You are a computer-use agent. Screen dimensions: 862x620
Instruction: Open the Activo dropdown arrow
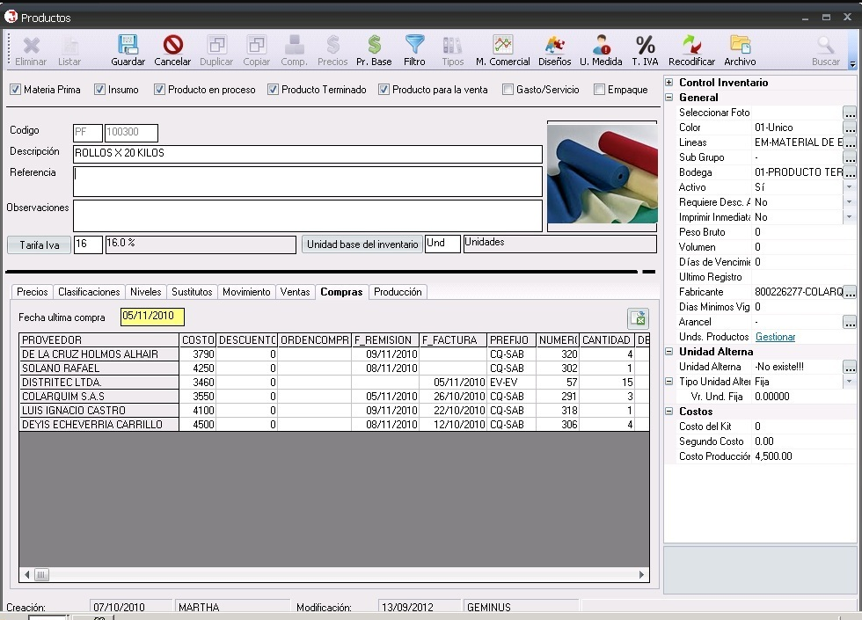(x=850, y=186)
